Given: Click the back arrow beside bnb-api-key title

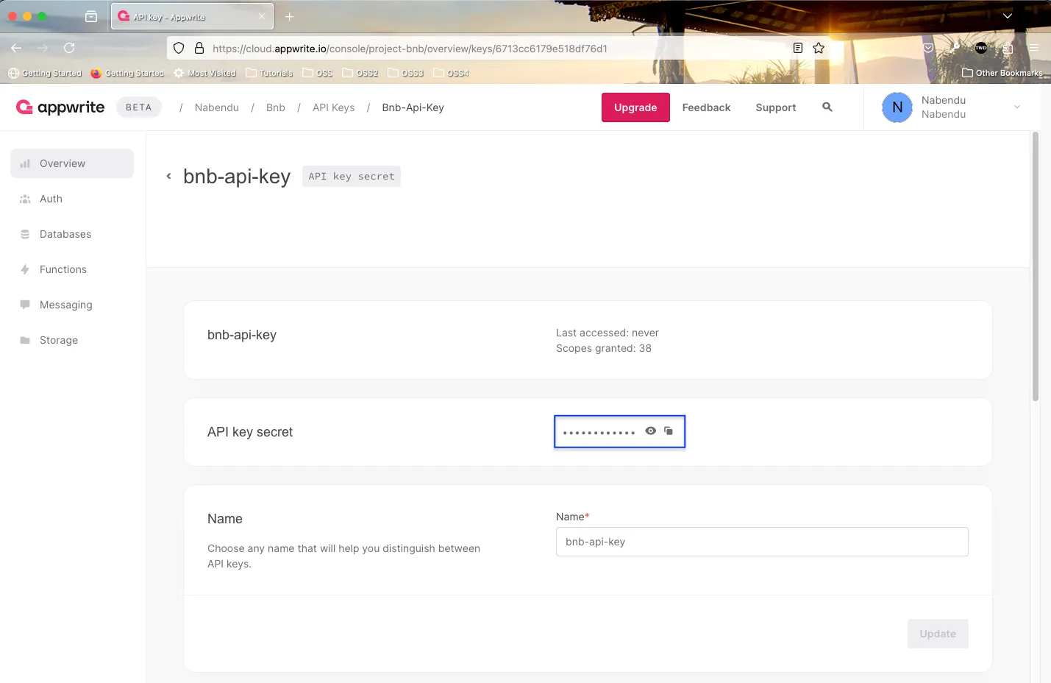Looking at the screenshot, I should point(168,176).
